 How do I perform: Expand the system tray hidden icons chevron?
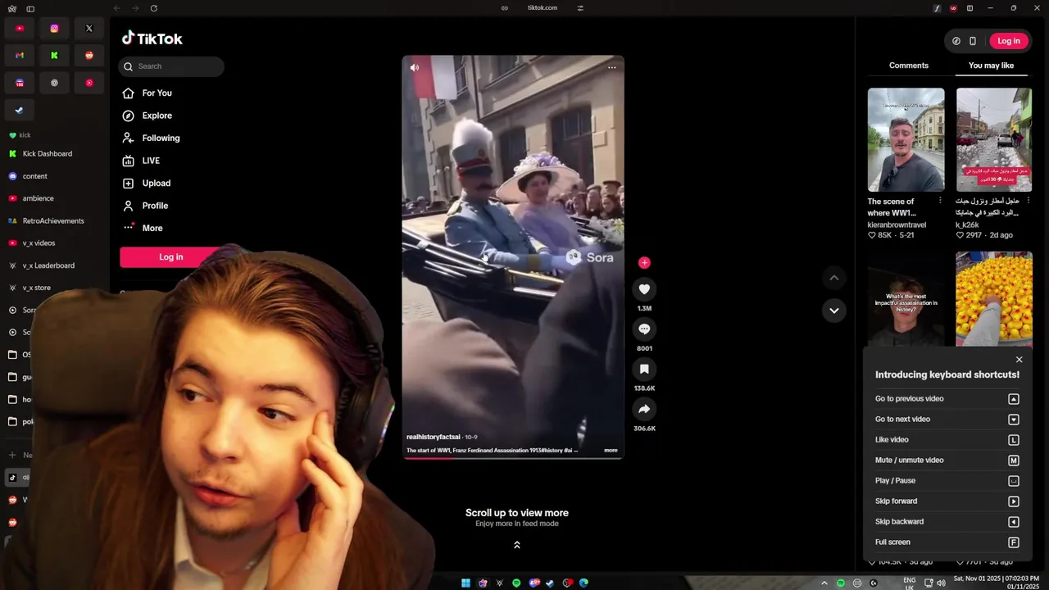tap(824, 583)
